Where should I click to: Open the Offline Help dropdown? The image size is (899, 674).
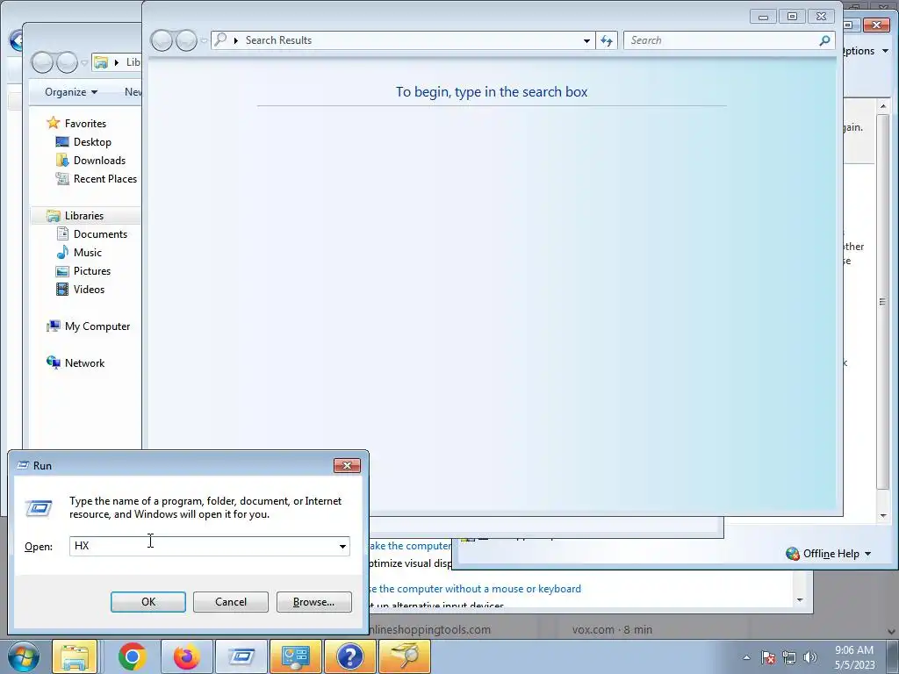(x=829, y=554)
